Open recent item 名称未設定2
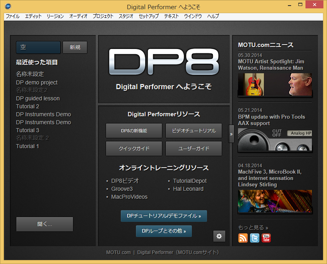 [32, 90]
